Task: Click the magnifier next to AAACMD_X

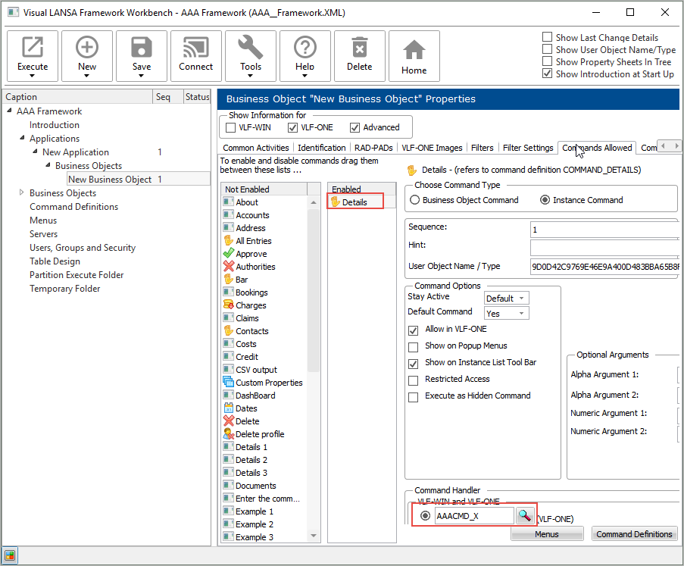Action: pyautogui.click(x=523, y=516)
